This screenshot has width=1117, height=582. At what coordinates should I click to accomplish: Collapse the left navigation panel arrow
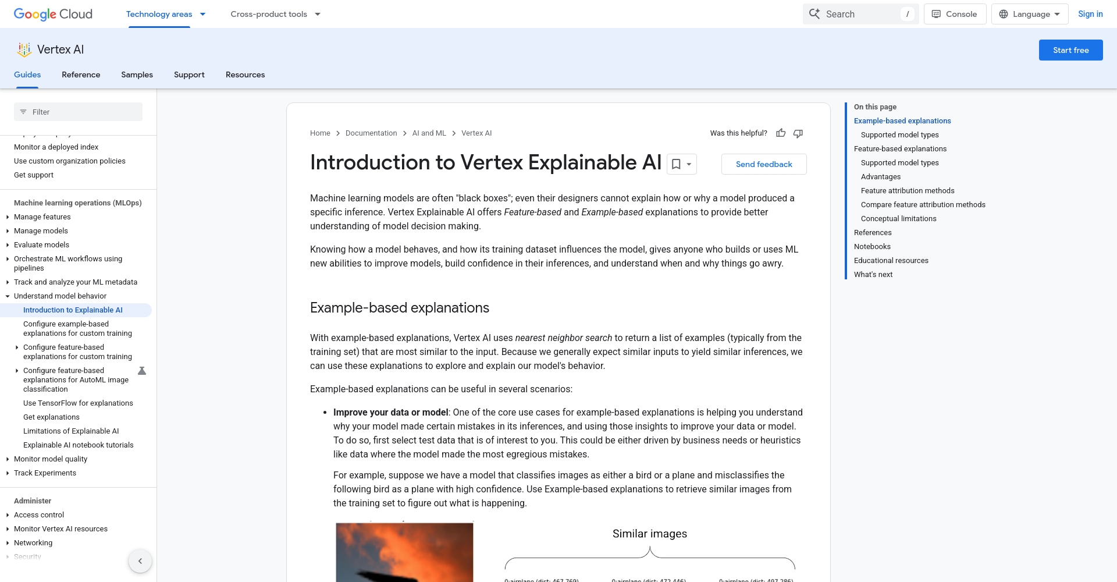click(x=140, y=561)
